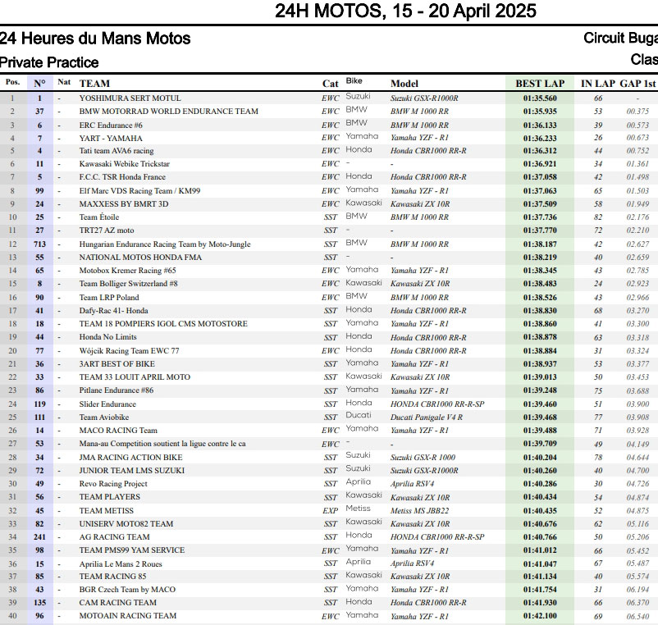
Task: Select model 'Suzuki GSX-R 1000' for team 34
Action: (x=423, y=457)
